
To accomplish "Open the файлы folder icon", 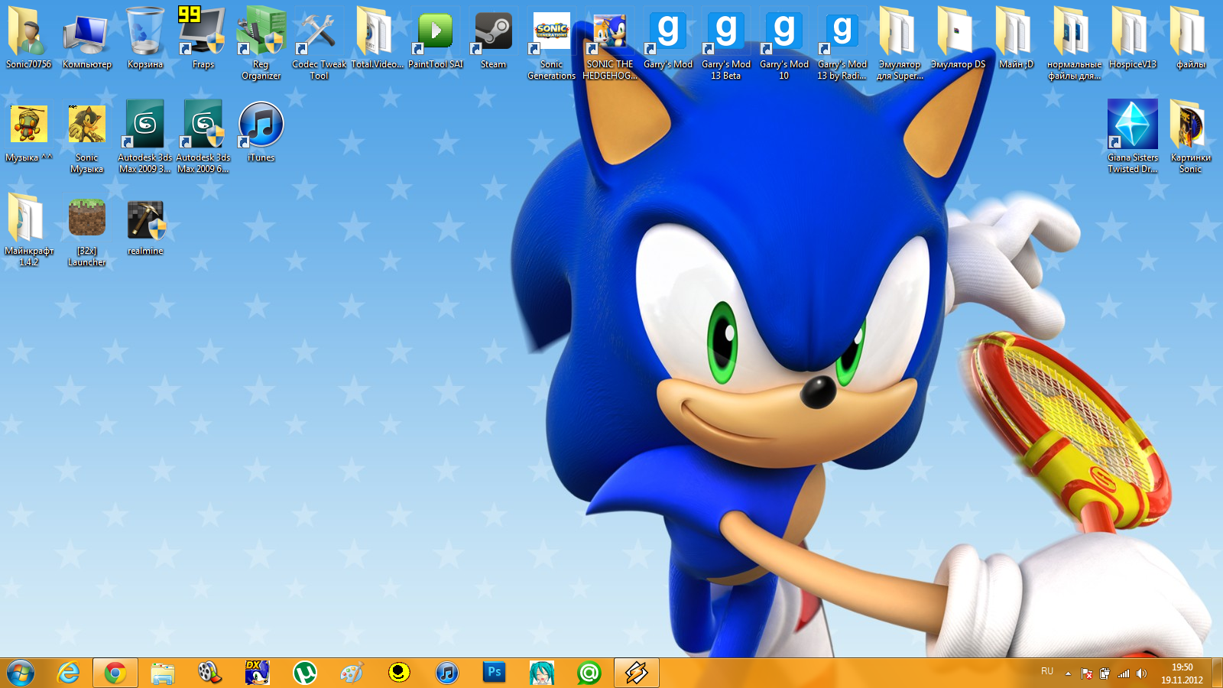I will point(1191,38).
